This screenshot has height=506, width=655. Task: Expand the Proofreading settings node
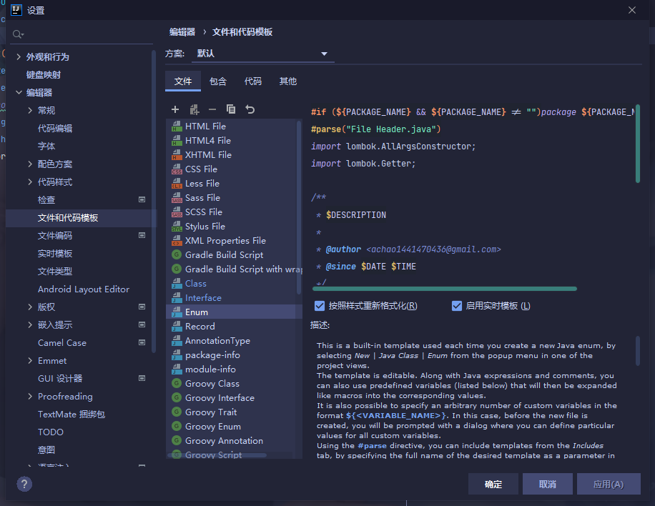30,397
